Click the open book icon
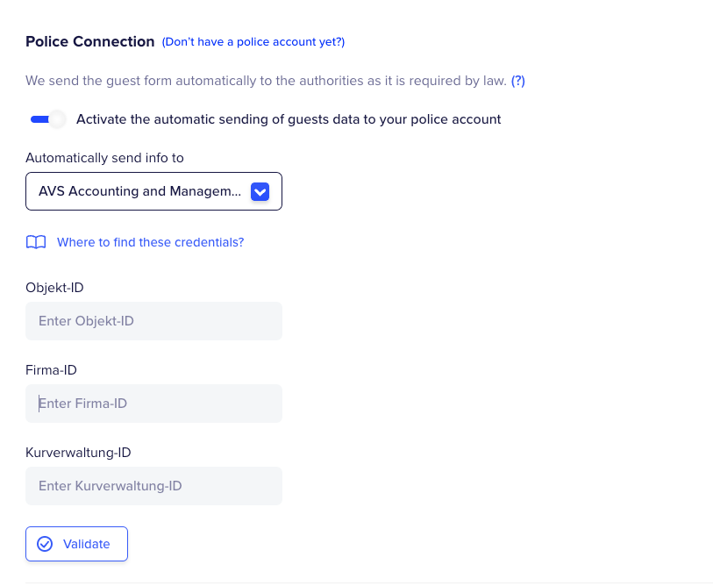 (x=36, y=242)
